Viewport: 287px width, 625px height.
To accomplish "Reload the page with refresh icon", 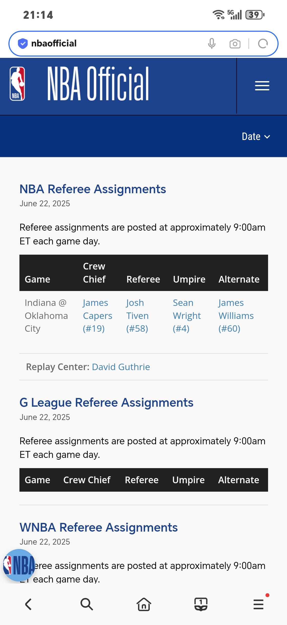I will (x=263, y=44).
